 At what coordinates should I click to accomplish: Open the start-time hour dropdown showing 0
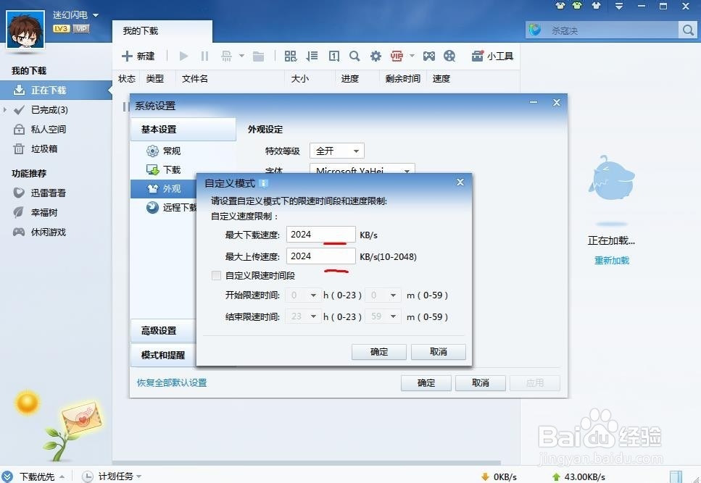(x=302, y=295)
